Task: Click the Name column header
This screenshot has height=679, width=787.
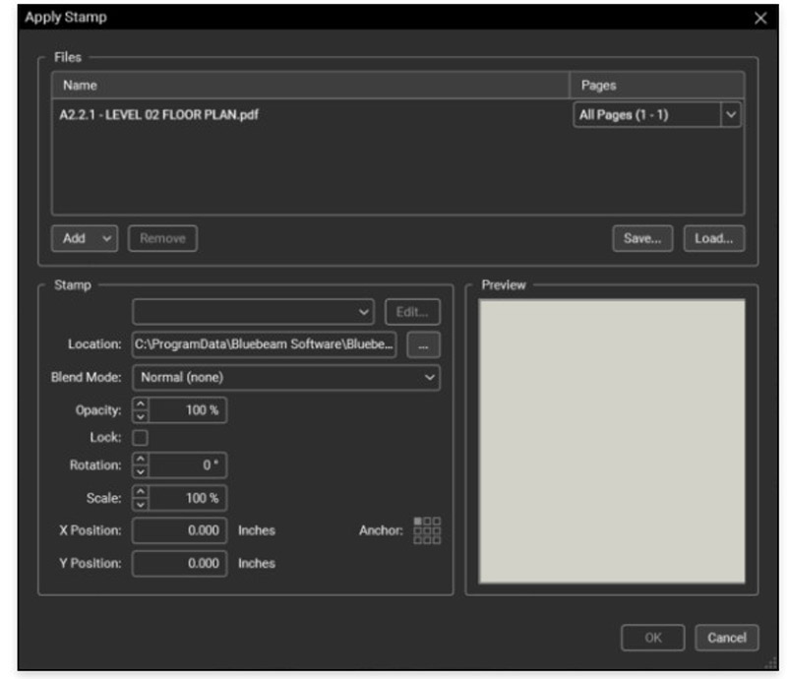Action: point(311,85)
